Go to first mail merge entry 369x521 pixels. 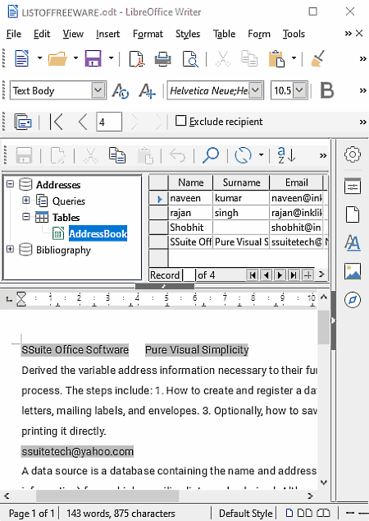coord(57,122)
